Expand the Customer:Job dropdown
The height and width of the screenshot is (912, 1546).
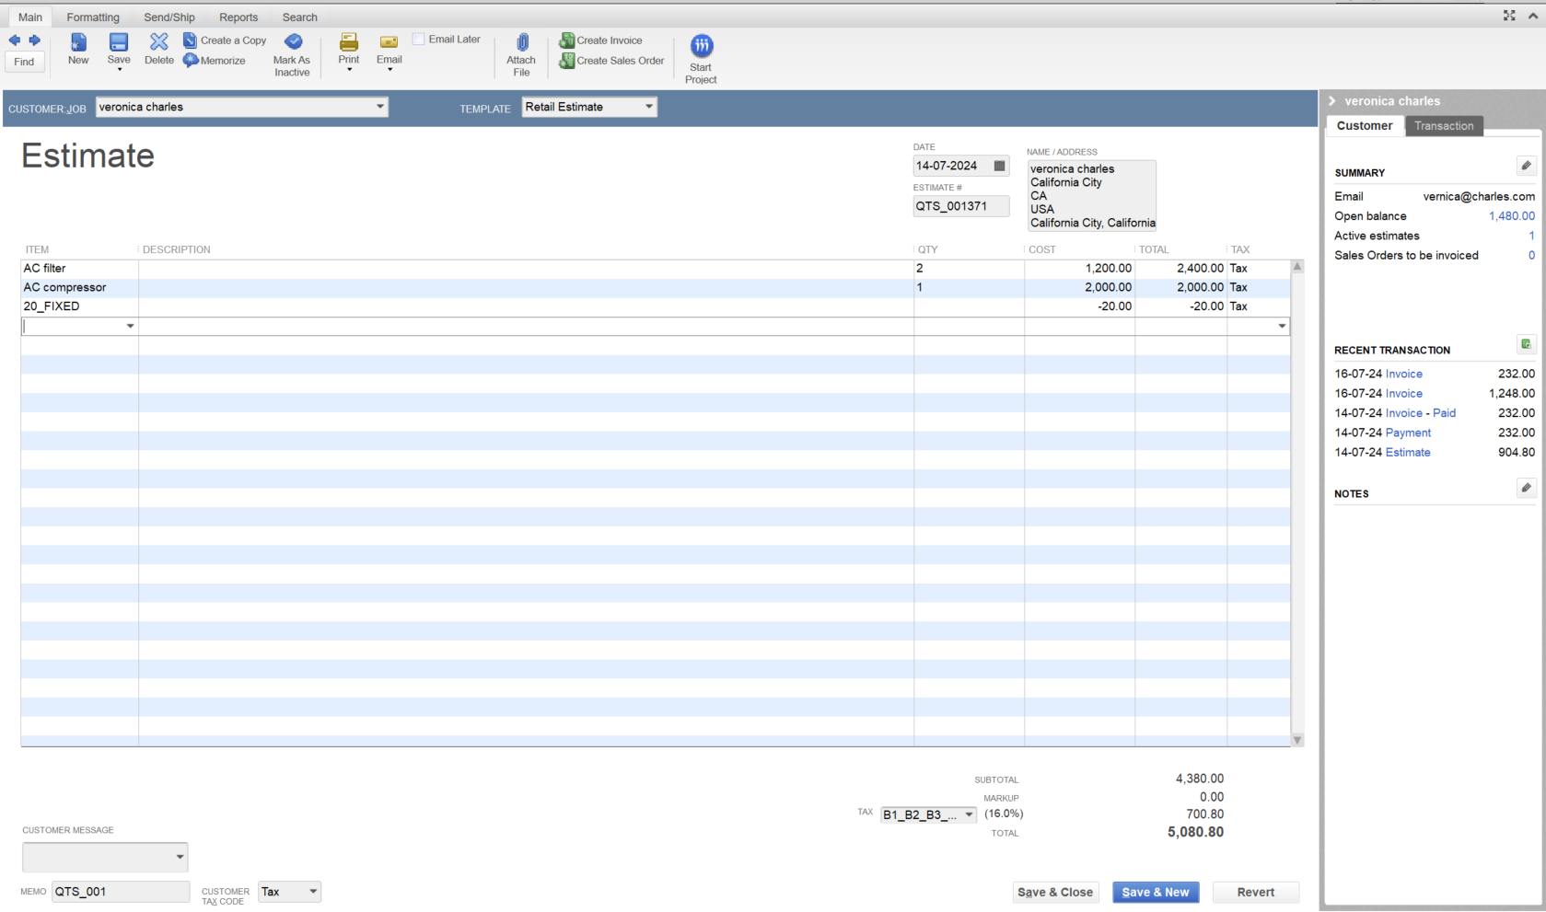click(379, 108)
